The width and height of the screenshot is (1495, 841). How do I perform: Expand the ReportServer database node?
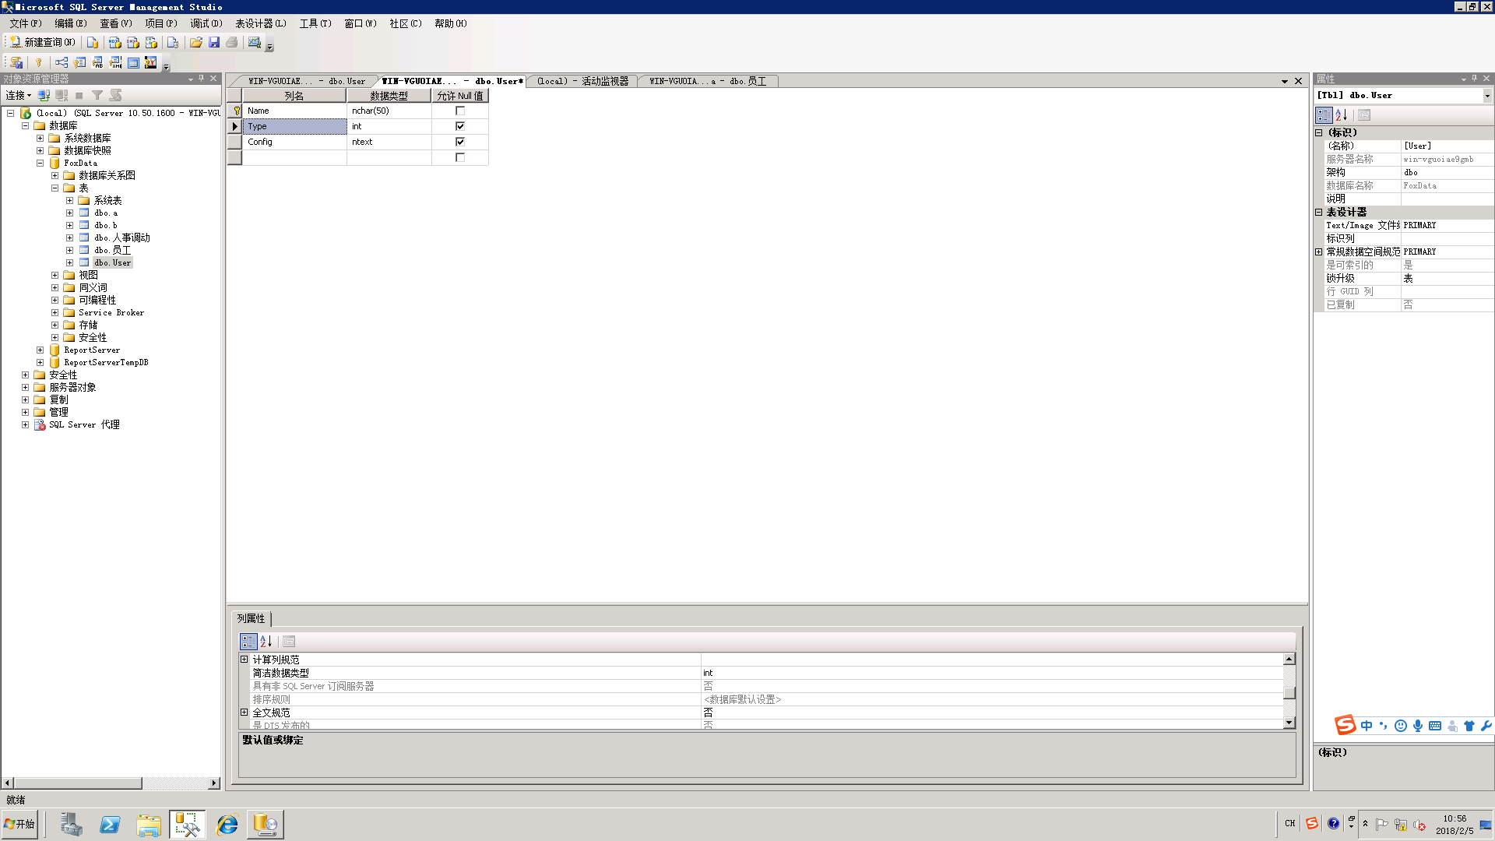tap(40, 350)
